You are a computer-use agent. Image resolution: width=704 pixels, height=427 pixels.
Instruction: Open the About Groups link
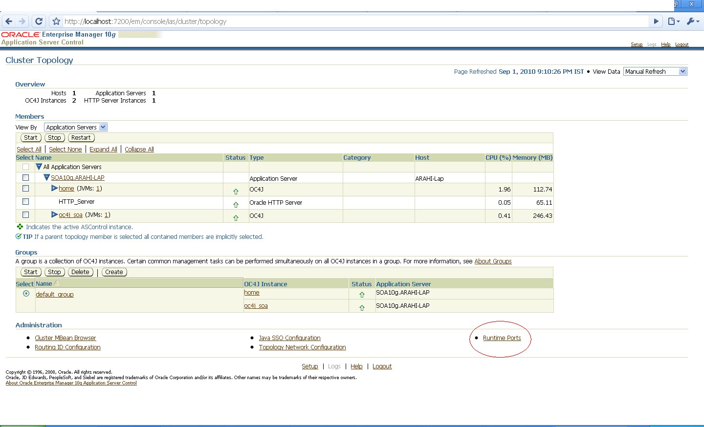493,261
